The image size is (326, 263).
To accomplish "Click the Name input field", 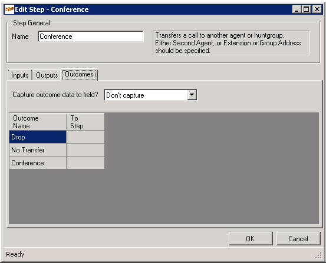I will pyautogui.click(x=91, y=36).
